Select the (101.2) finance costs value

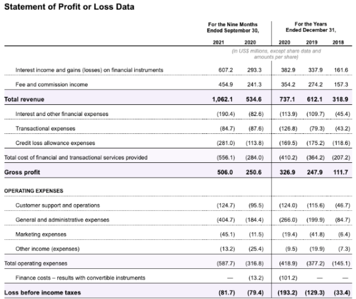tap(288, 278)
